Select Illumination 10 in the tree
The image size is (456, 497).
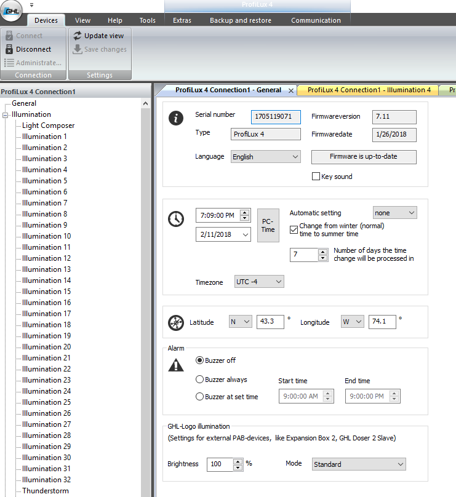pyautogui.click(x=47, y=236)
